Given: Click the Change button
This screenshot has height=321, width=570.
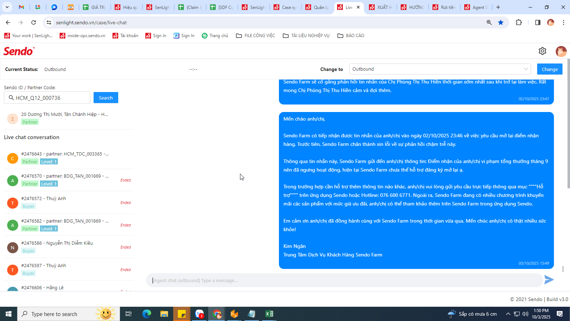Looking at the screenshot, I should [550, 69].
